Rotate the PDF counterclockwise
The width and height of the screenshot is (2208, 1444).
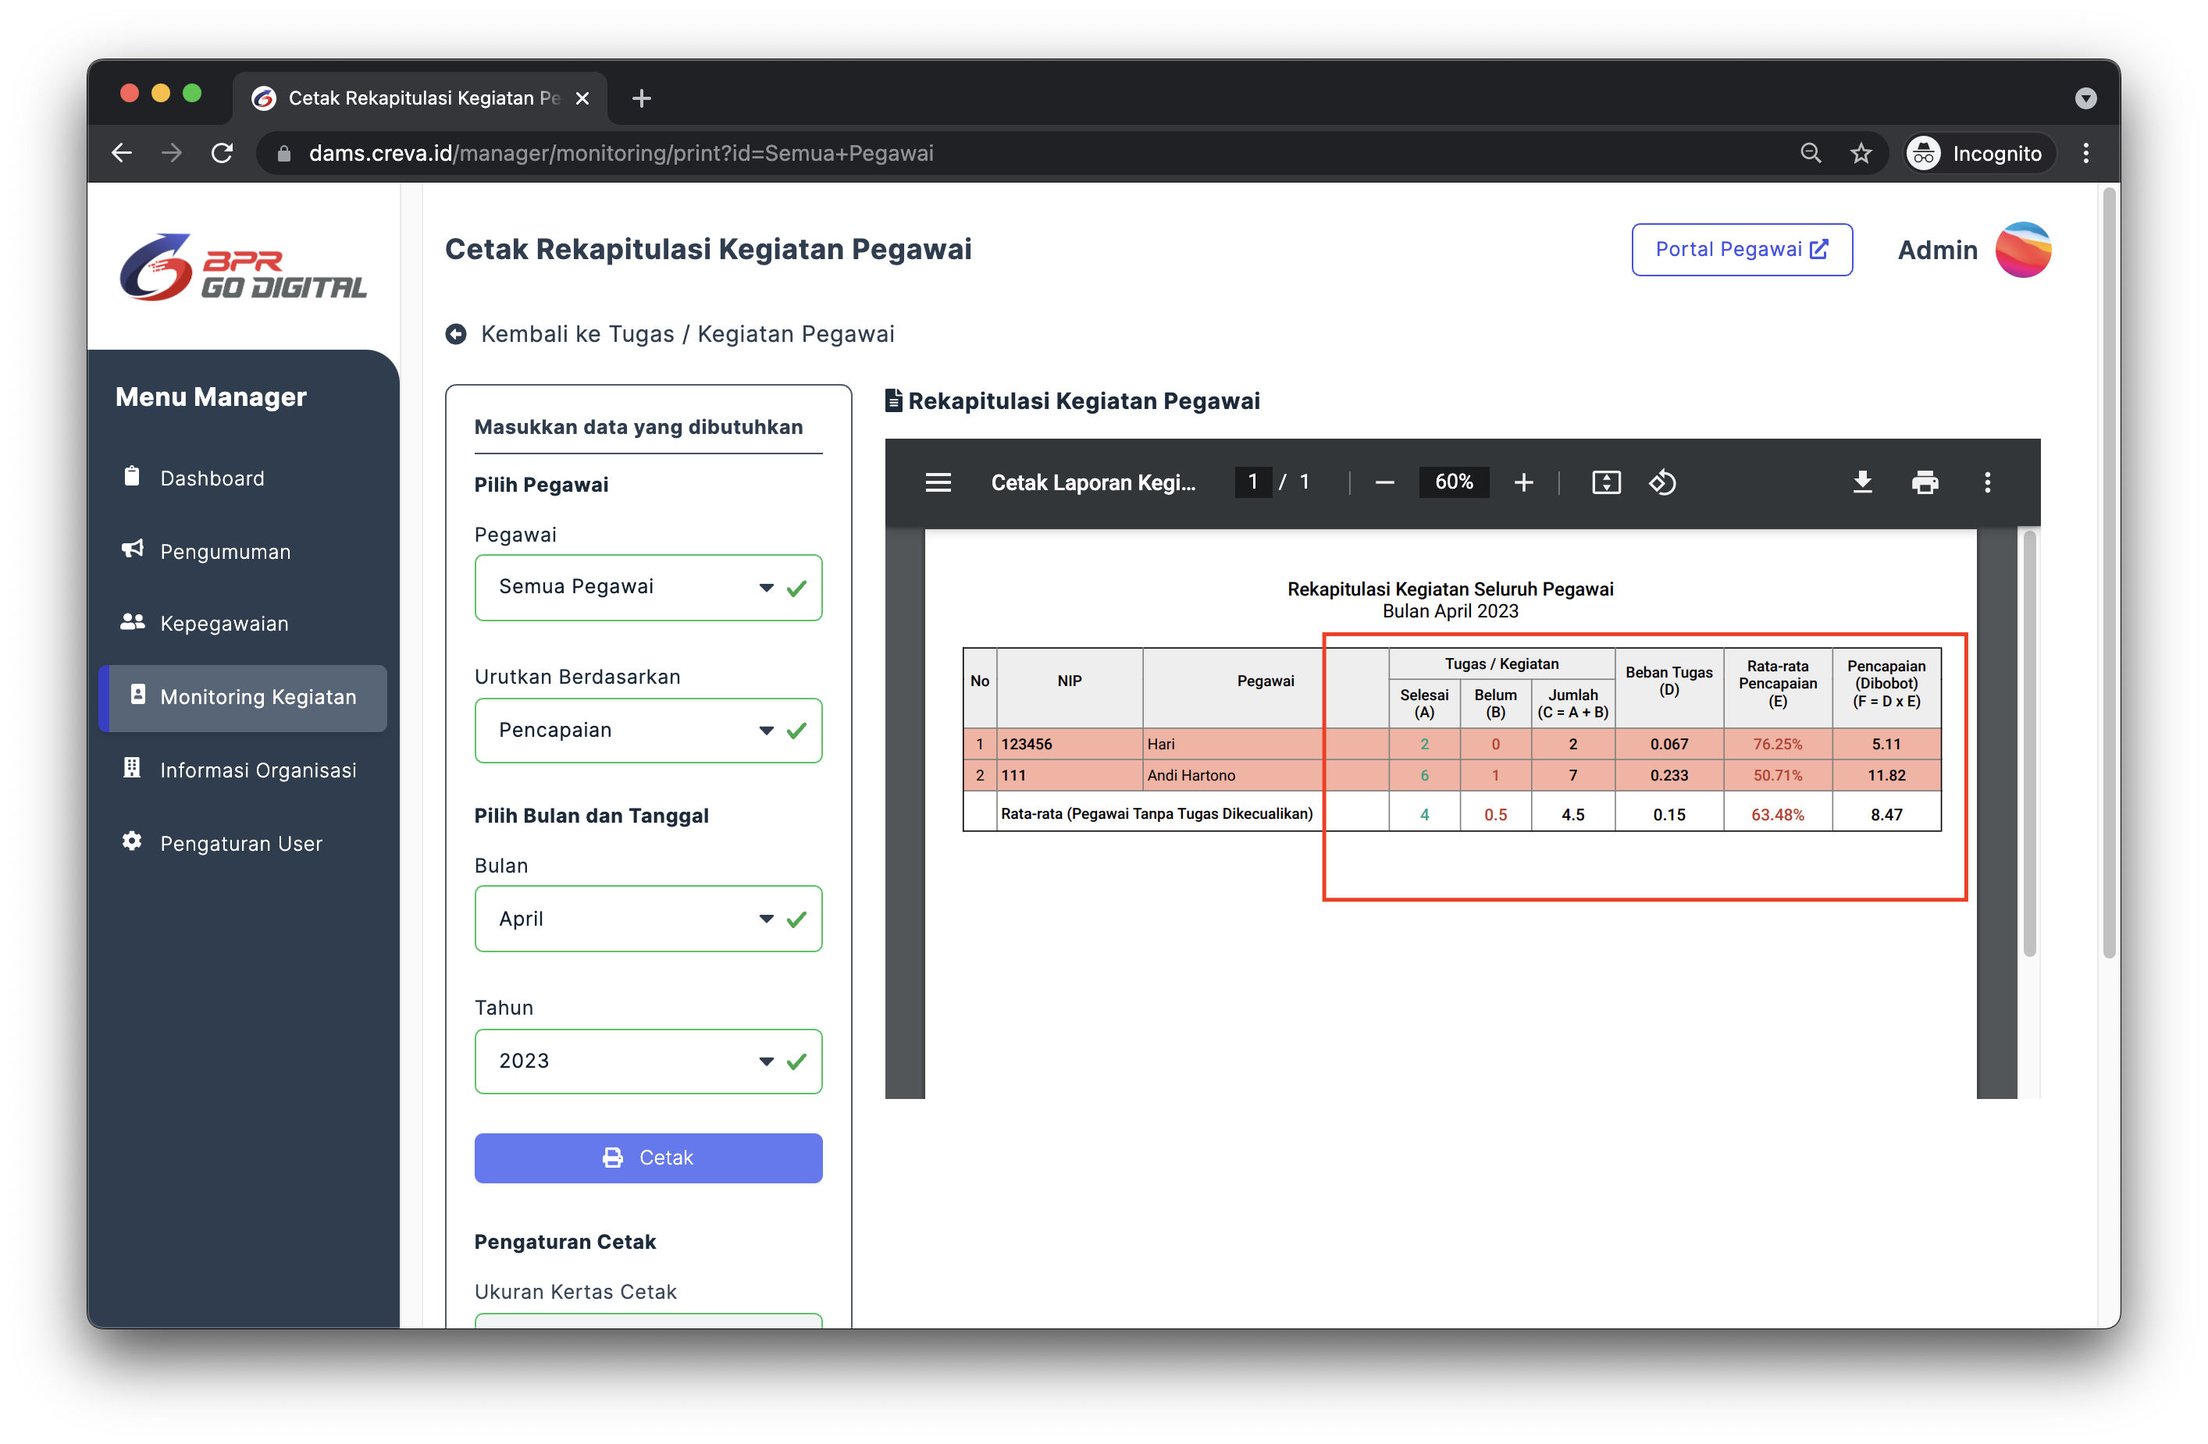pyautogui.click(x=1661, y=482)
